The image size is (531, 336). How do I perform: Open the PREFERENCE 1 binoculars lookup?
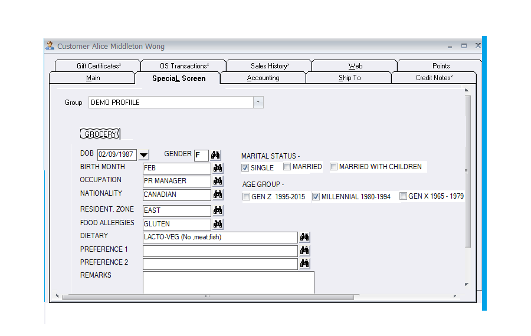[304, 251]
